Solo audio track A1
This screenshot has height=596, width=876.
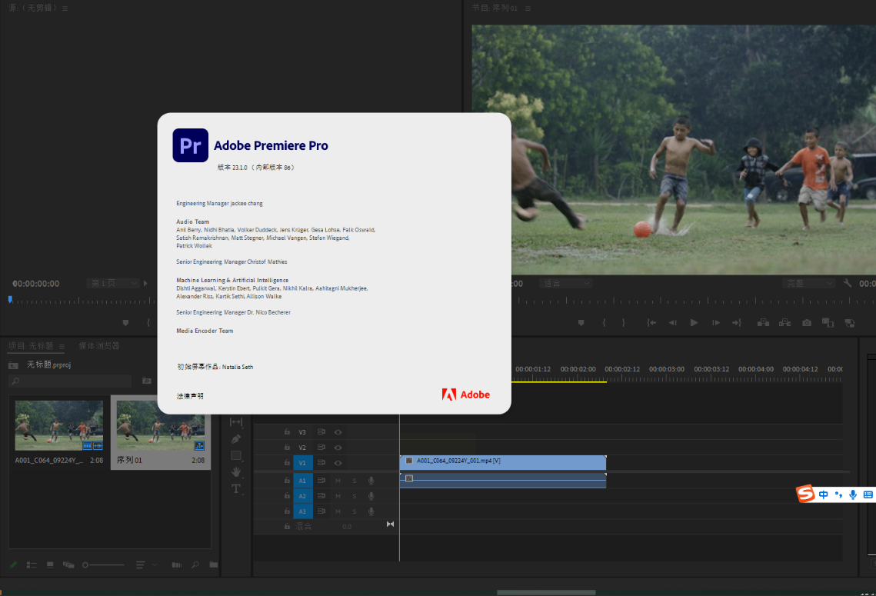click(x=355, y=481)
